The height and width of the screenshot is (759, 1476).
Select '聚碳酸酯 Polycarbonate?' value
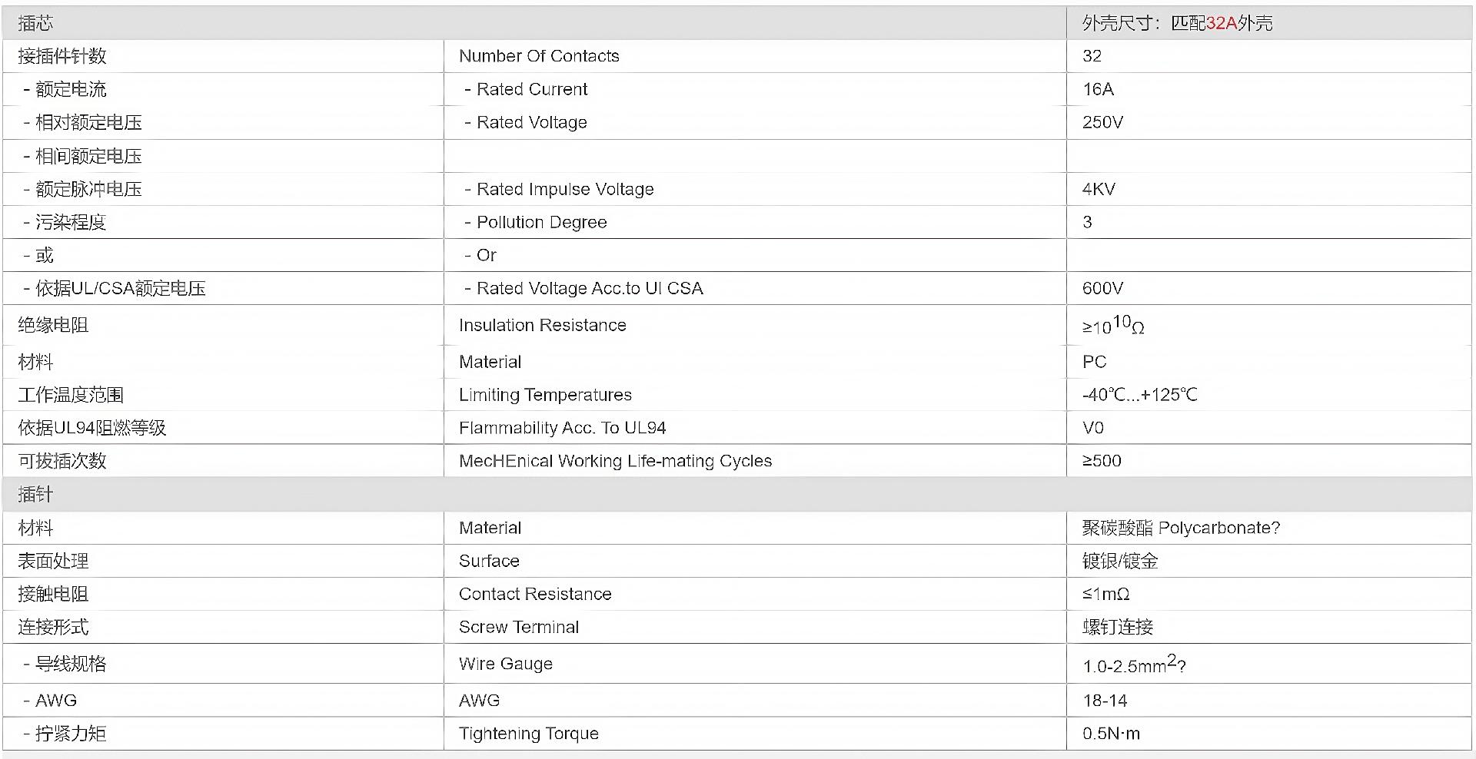[1182, 528]
